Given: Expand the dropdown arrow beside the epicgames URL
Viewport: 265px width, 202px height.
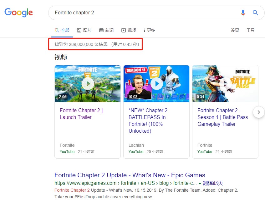Looking at the screenshot, I should (200, 184).
